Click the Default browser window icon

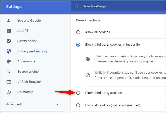coord(9,82)
